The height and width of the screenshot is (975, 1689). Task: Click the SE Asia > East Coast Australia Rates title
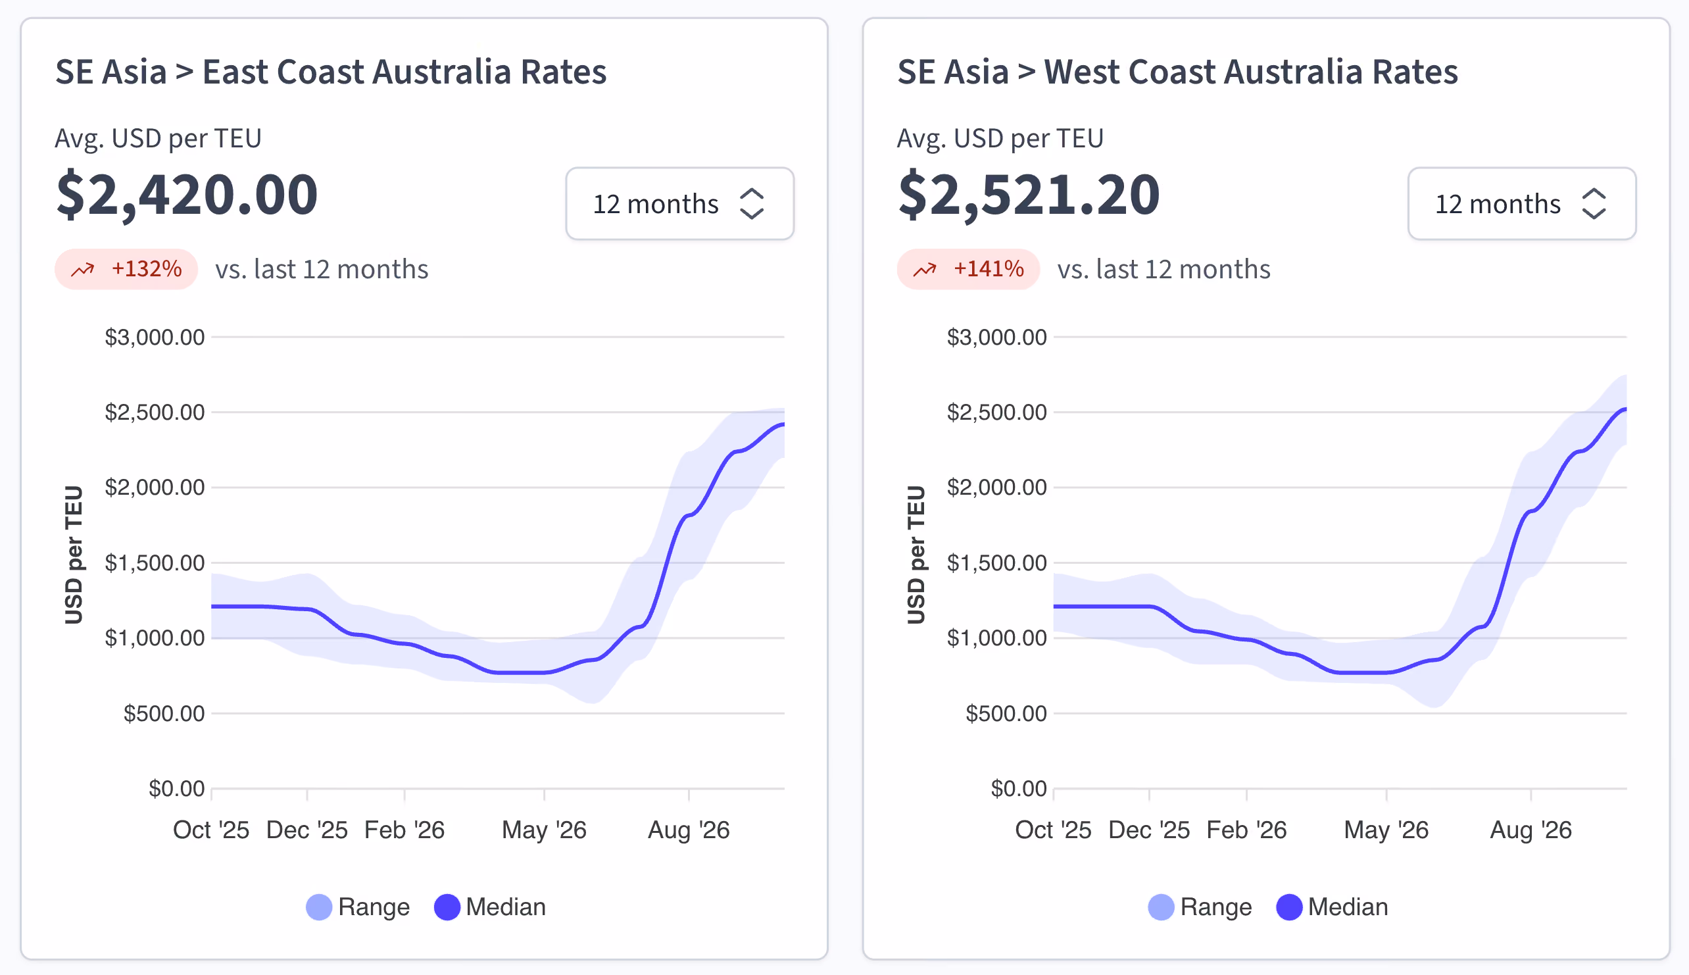pyautogui.click(x=331, y=72)
